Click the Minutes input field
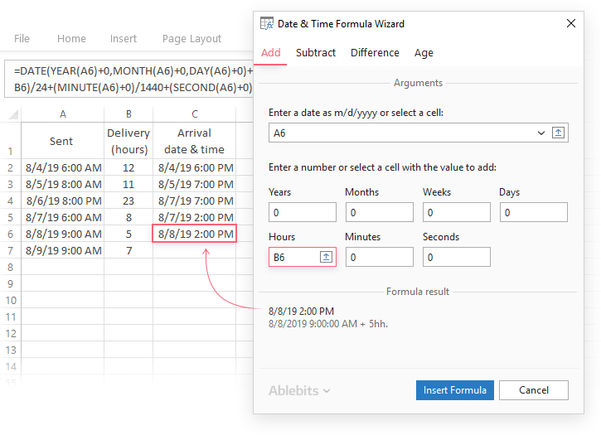The image size is (601, 435). coord(379,258)
